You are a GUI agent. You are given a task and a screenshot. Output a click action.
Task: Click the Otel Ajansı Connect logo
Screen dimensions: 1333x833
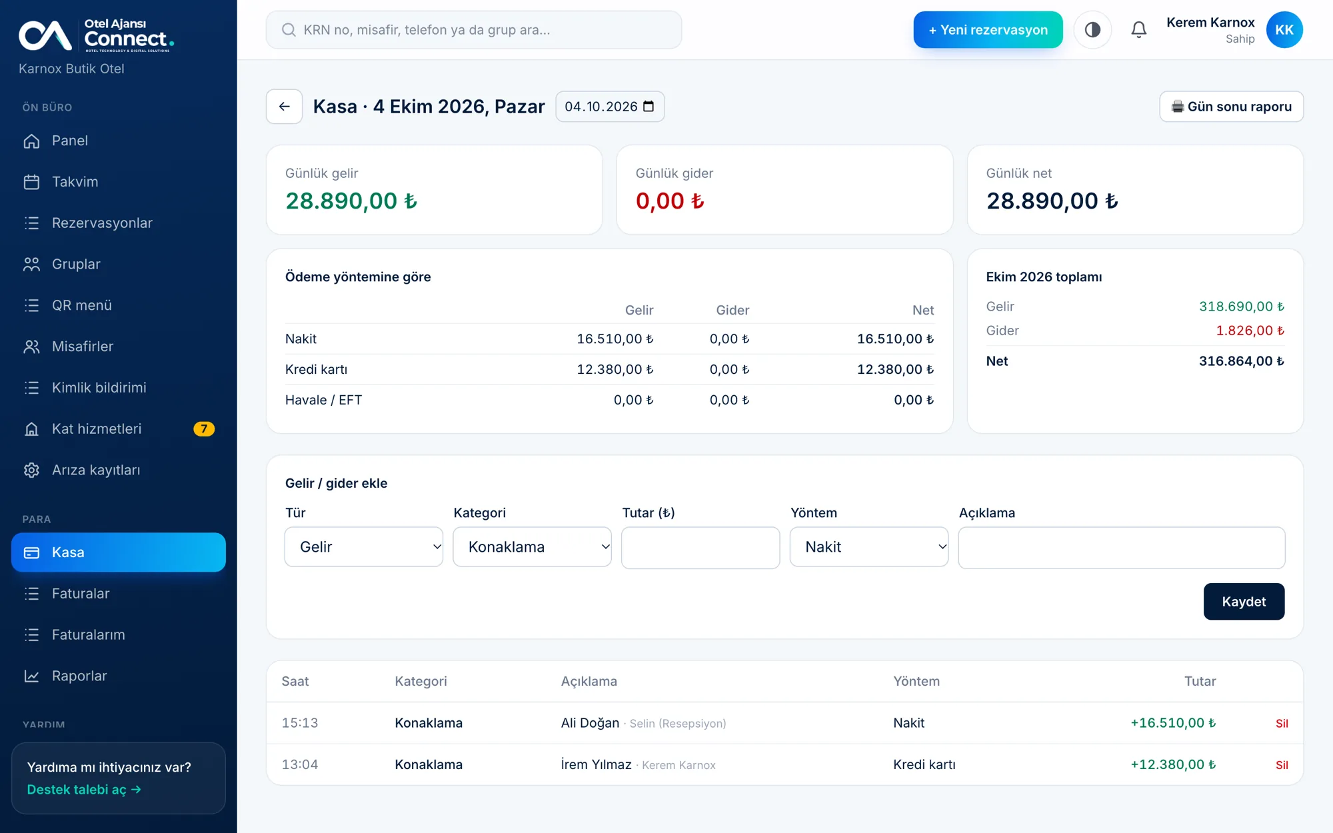click(x=97, y=35)
